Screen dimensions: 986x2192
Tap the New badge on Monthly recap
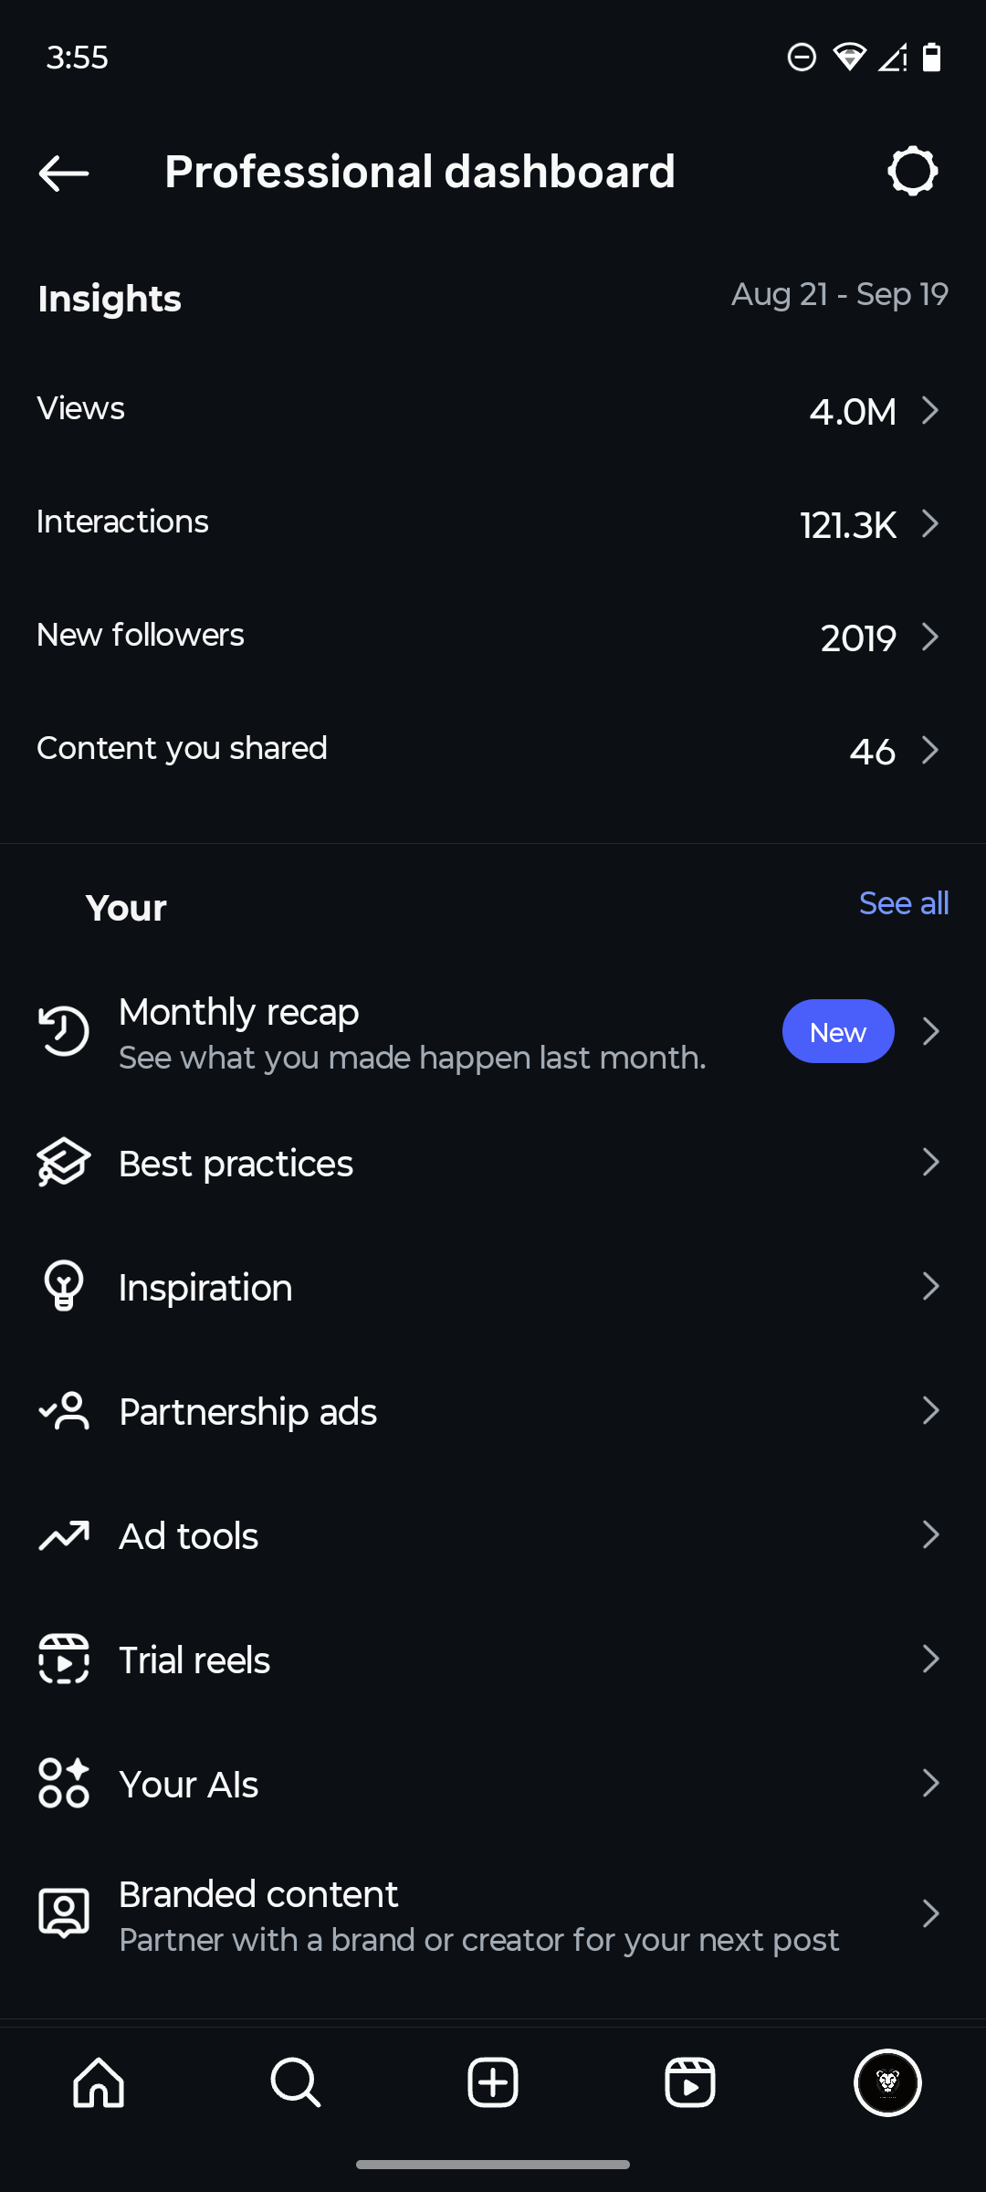[x=837, y=1032]
